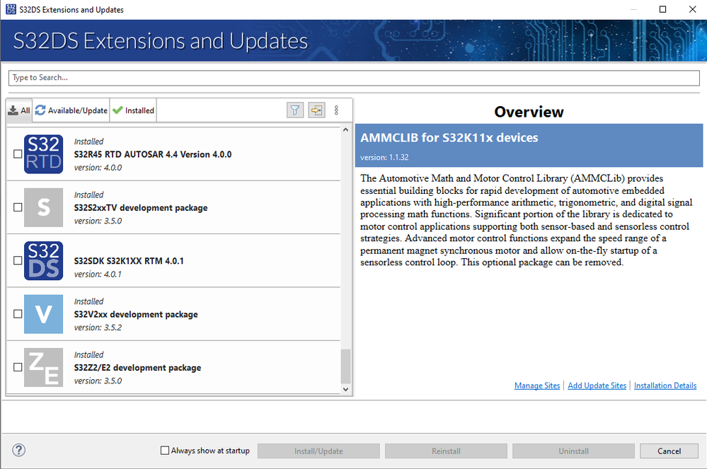Select S32SDK S32K1XX RTM 4.0.1 title
Image resolution: width=707 pixels, height=469 pixels.
[129, 261]
